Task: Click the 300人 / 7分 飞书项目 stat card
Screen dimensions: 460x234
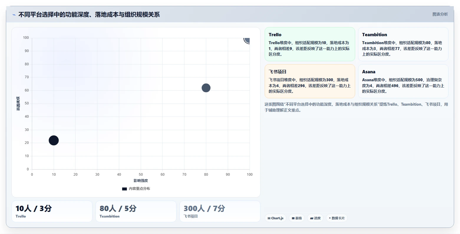Action: tap(220, 211)
